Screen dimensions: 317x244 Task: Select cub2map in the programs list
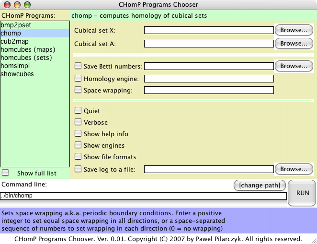coord(35,41)
